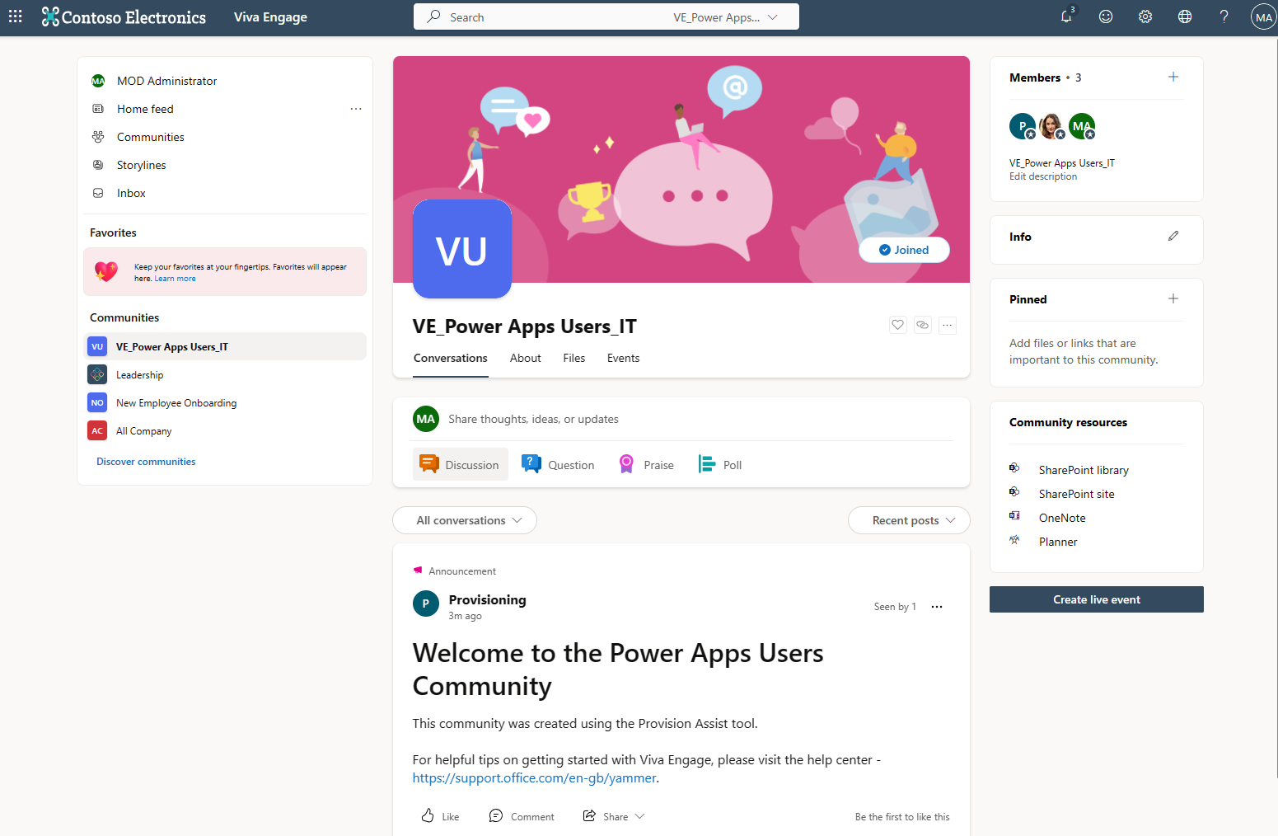Click the Viva Engage app title
Image resolution: width=1278 pixels, height=836 pixels.
tap(270, 17)
